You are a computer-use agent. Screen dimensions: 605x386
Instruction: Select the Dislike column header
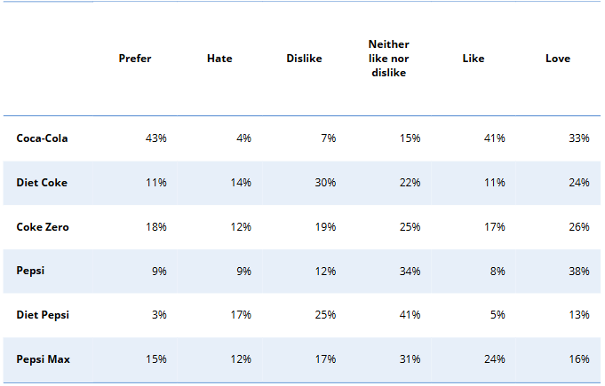tap(304, 59)
